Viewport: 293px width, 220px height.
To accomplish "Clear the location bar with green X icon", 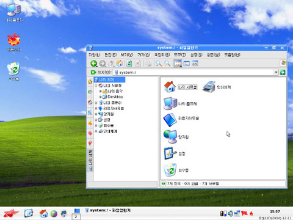I will click(93, 72).
